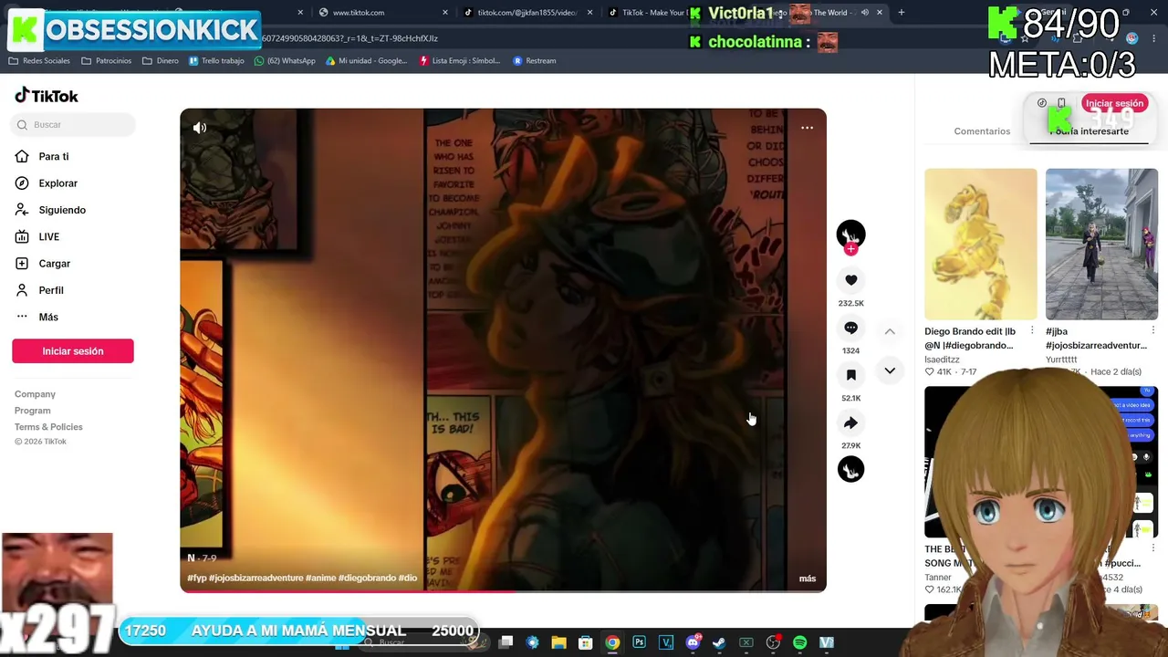
Task: Open the Company footer link
Action: tap(35, 394)
